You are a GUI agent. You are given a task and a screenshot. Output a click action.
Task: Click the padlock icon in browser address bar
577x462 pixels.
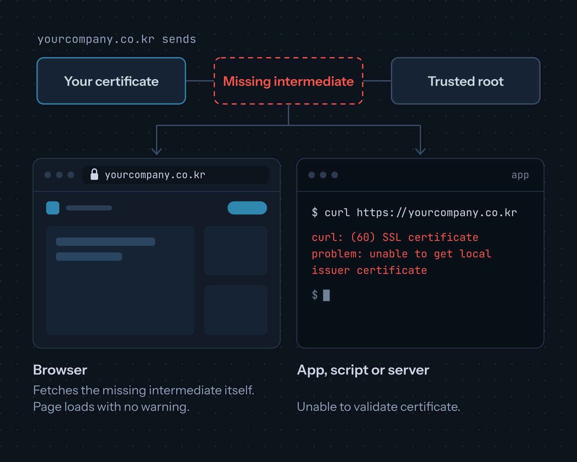(x=94, y=174)
